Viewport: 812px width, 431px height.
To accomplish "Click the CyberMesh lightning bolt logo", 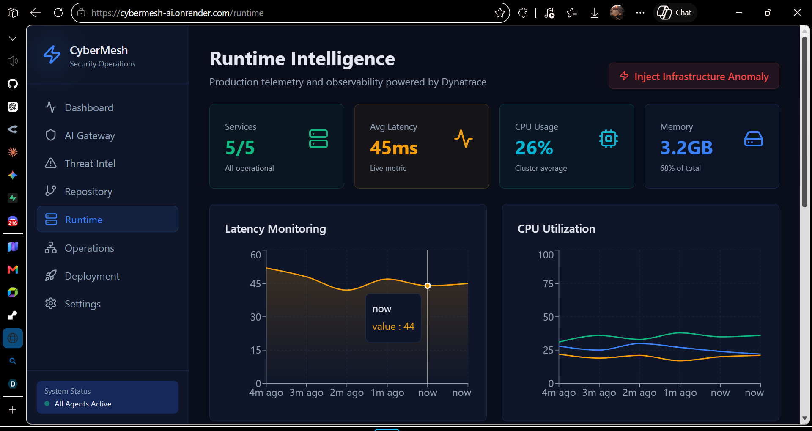I will point(52,55).
